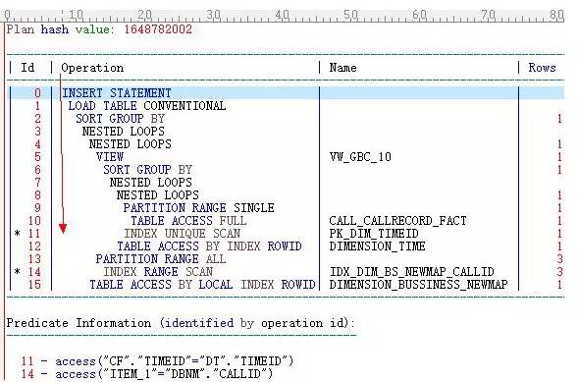
Task: Select the DIMENSION_TIME table name
Action: point(378,246)
